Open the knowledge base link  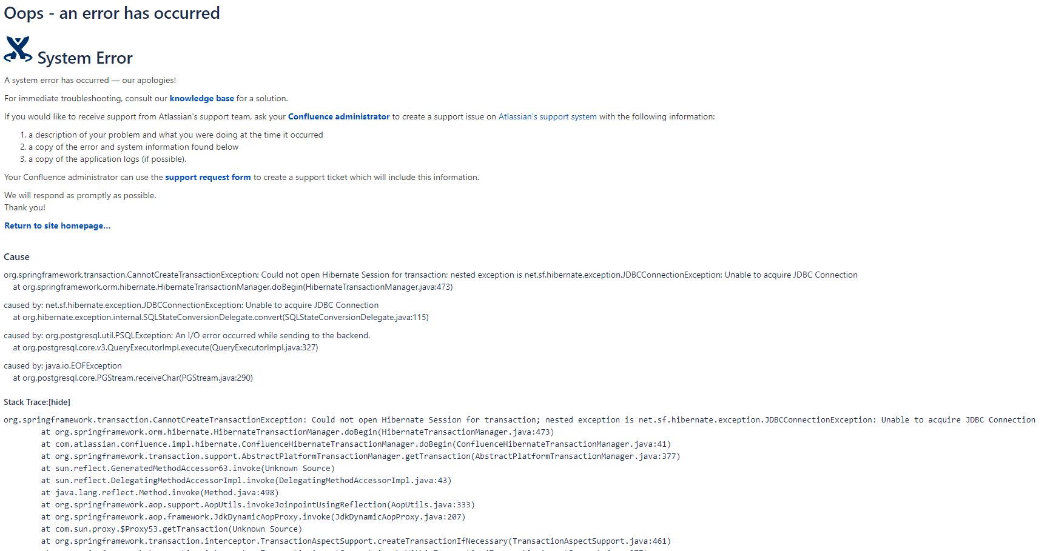pos(201,98)
